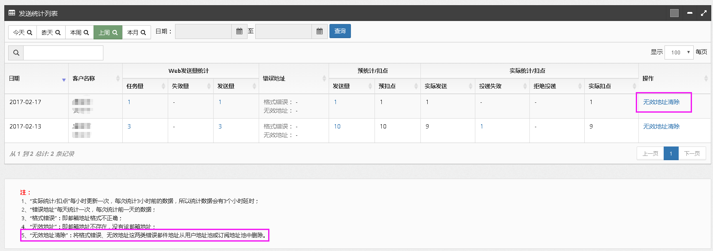Click the gray square icon in header
Viewport: 713px width, 251px height.
click(x=674, y=13)
